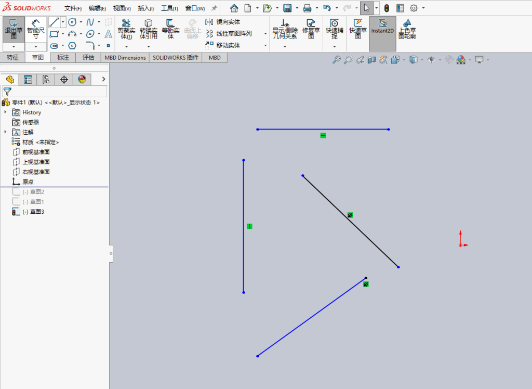Click the Exit Sketch (退出草图) icon
This screenshot has width=532, height=389.
click(14, 30)
